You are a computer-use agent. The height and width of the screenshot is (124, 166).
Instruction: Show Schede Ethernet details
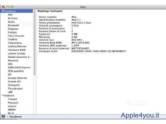tap(17, 78)
